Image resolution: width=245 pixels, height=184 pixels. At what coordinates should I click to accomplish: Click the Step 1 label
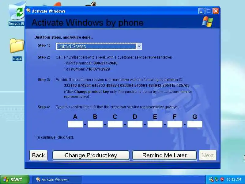pos(44,45)
